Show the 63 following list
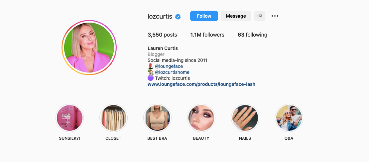Viewport: 369px width, 162px height. (252, 35)
